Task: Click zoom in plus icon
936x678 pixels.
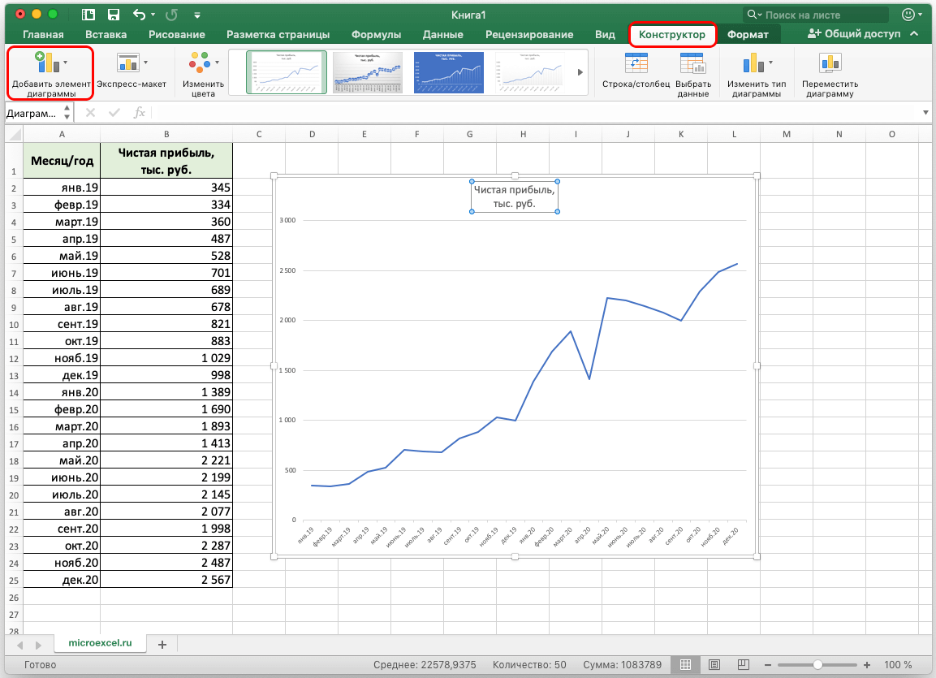Action: 867,665
